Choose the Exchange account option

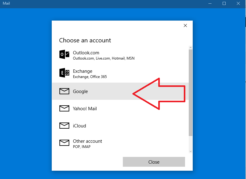pyautogui.click(x=120, y=73)
